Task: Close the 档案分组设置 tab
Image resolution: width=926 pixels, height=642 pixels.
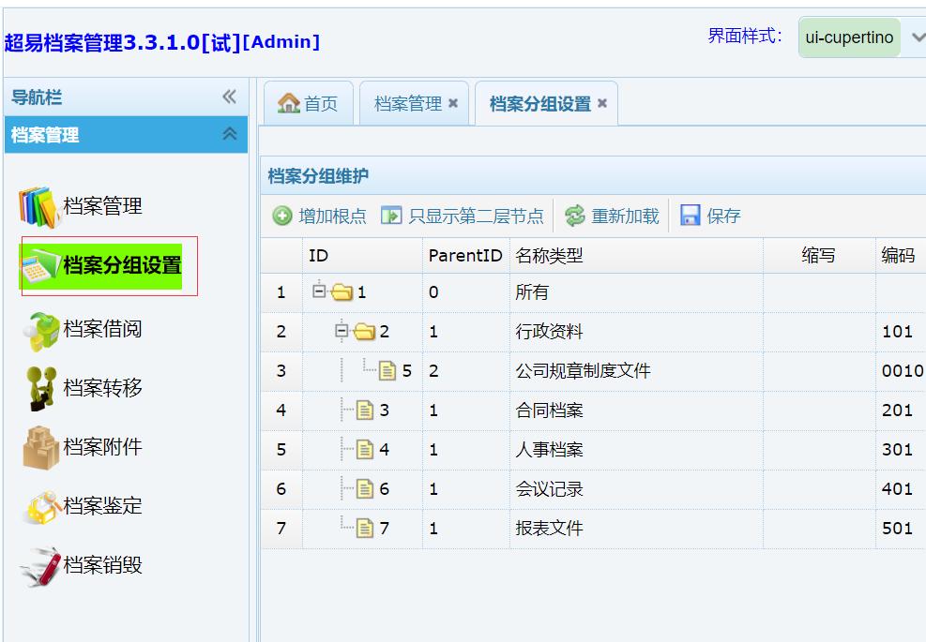Action: tap(602, 104)
